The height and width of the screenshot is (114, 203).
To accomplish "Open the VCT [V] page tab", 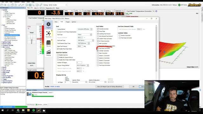I will (42, 8).
